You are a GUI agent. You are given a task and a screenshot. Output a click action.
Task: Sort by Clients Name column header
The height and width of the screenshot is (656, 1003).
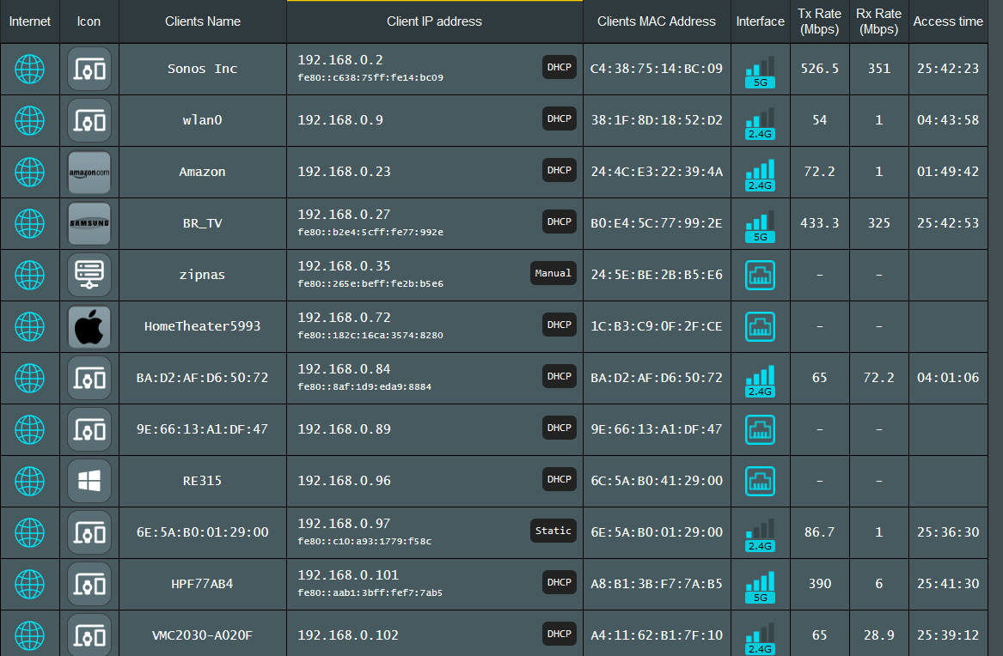point(203,21)
